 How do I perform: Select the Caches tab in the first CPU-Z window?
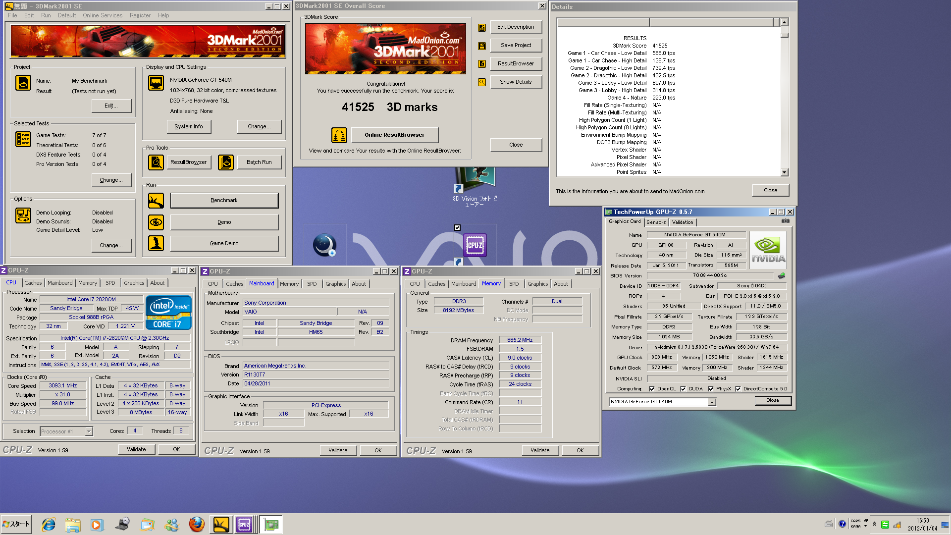pos(33,283)
